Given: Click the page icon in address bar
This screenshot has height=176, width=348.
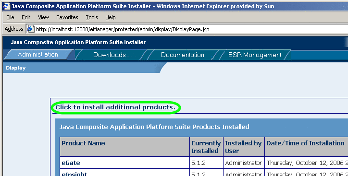Looking at the screenshot, I should click(30, 29).
